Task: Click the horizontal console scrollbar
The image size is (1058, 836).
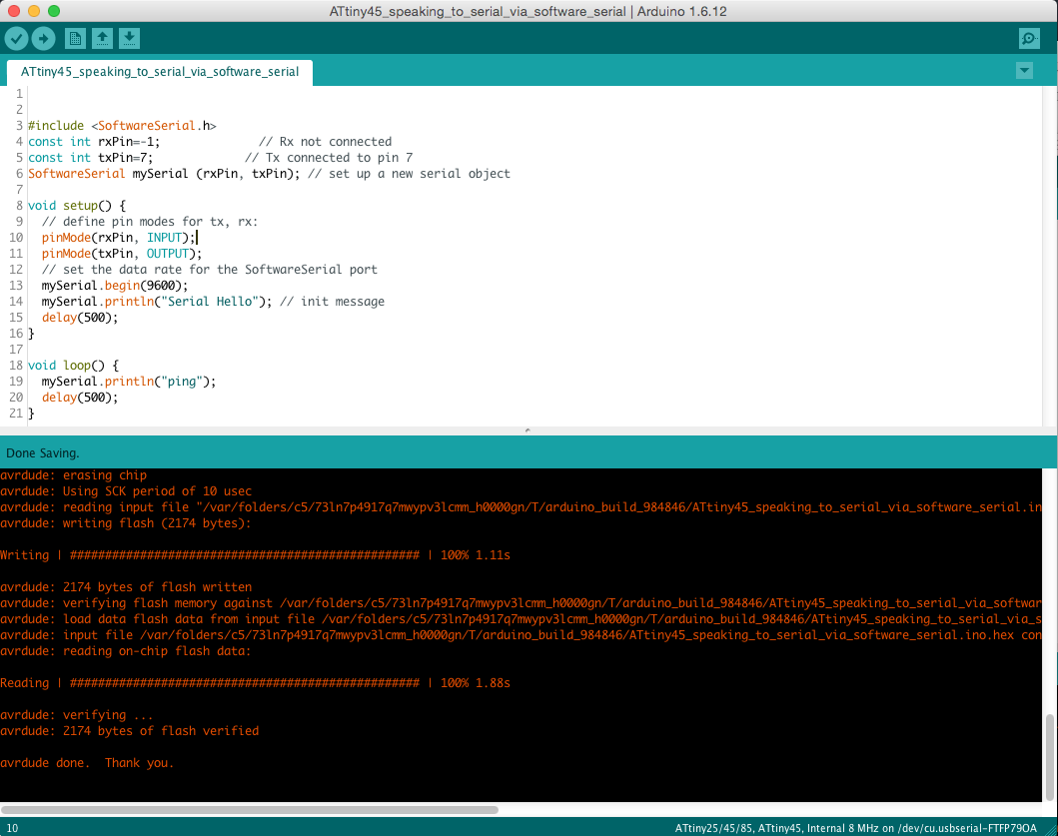Action: point(250,810)
